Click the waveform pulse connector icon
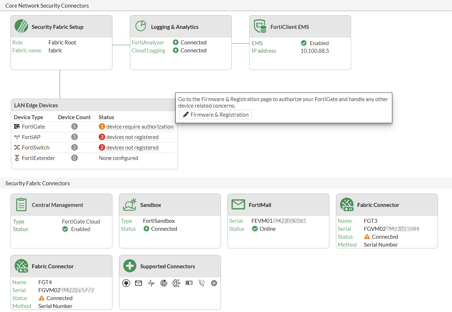 click(151, 283)
